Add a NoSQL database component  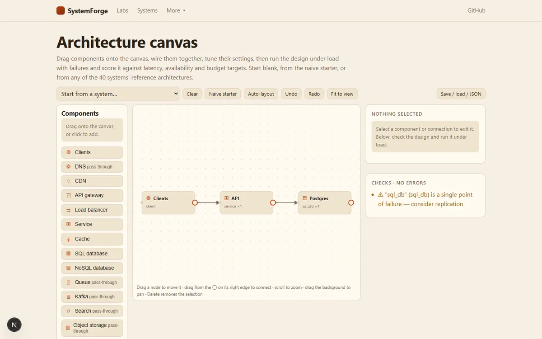(x=92, y=268)
